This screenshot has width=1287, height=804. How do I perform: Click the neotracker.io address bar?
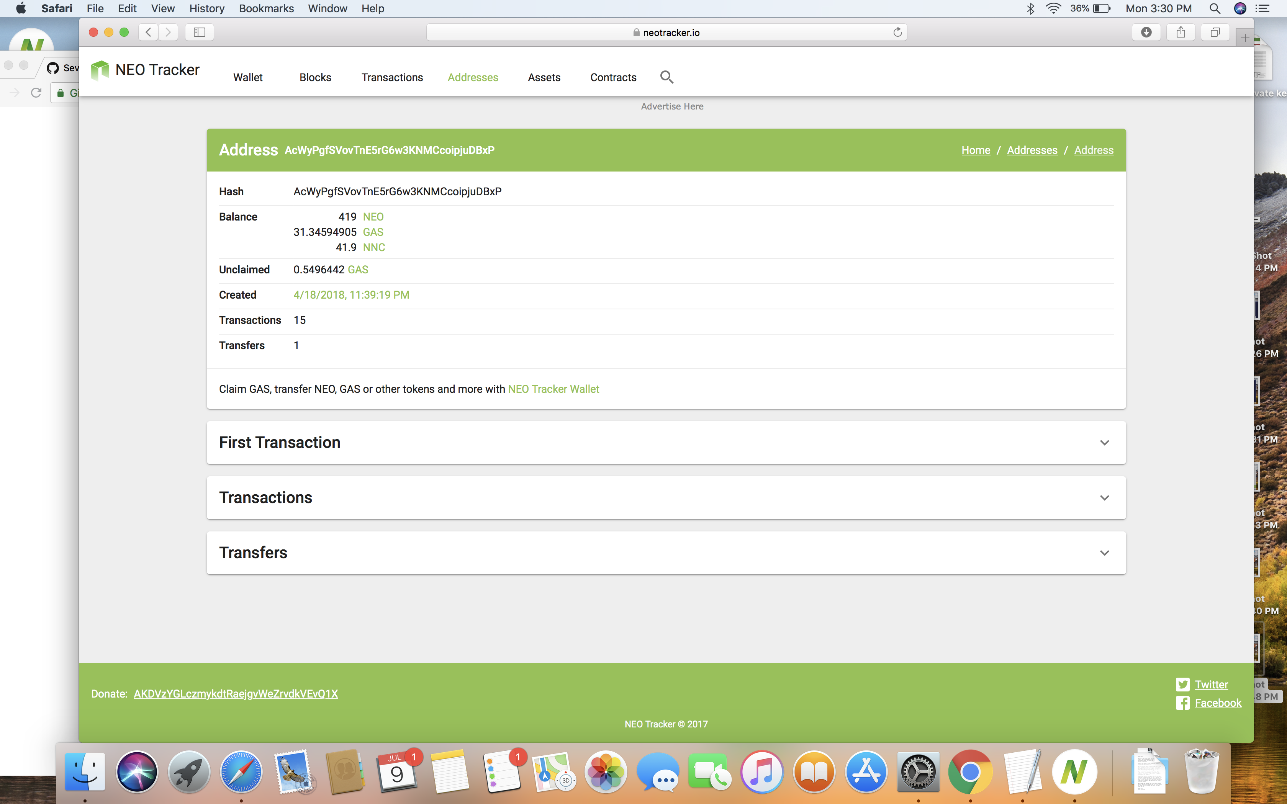(666, 33)
